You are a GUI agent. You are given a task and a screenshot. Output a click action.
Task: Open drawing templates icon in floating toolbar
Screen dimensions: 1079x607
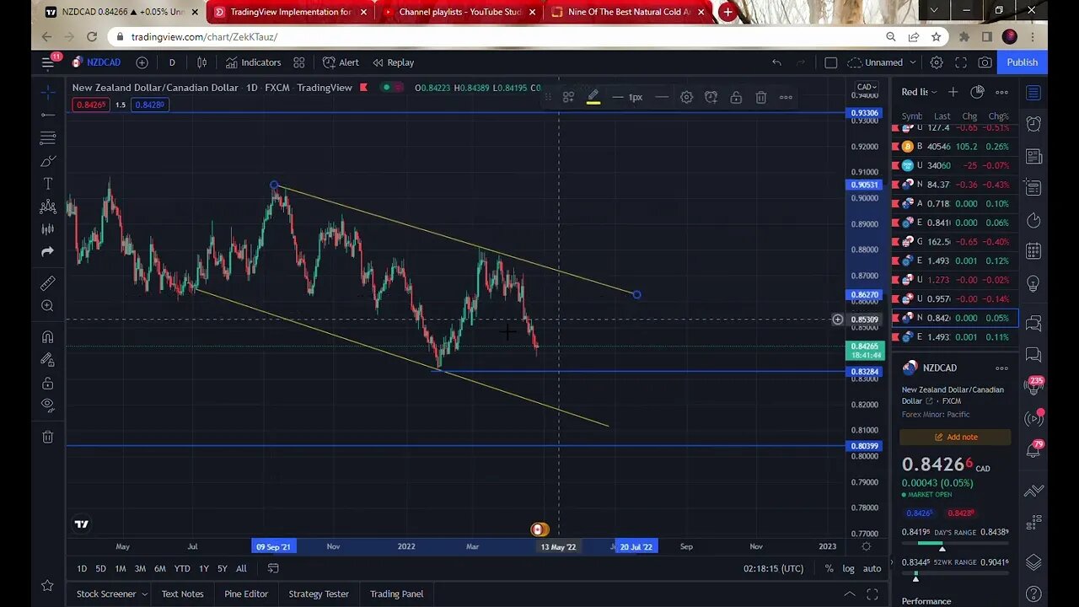[569, 98]
